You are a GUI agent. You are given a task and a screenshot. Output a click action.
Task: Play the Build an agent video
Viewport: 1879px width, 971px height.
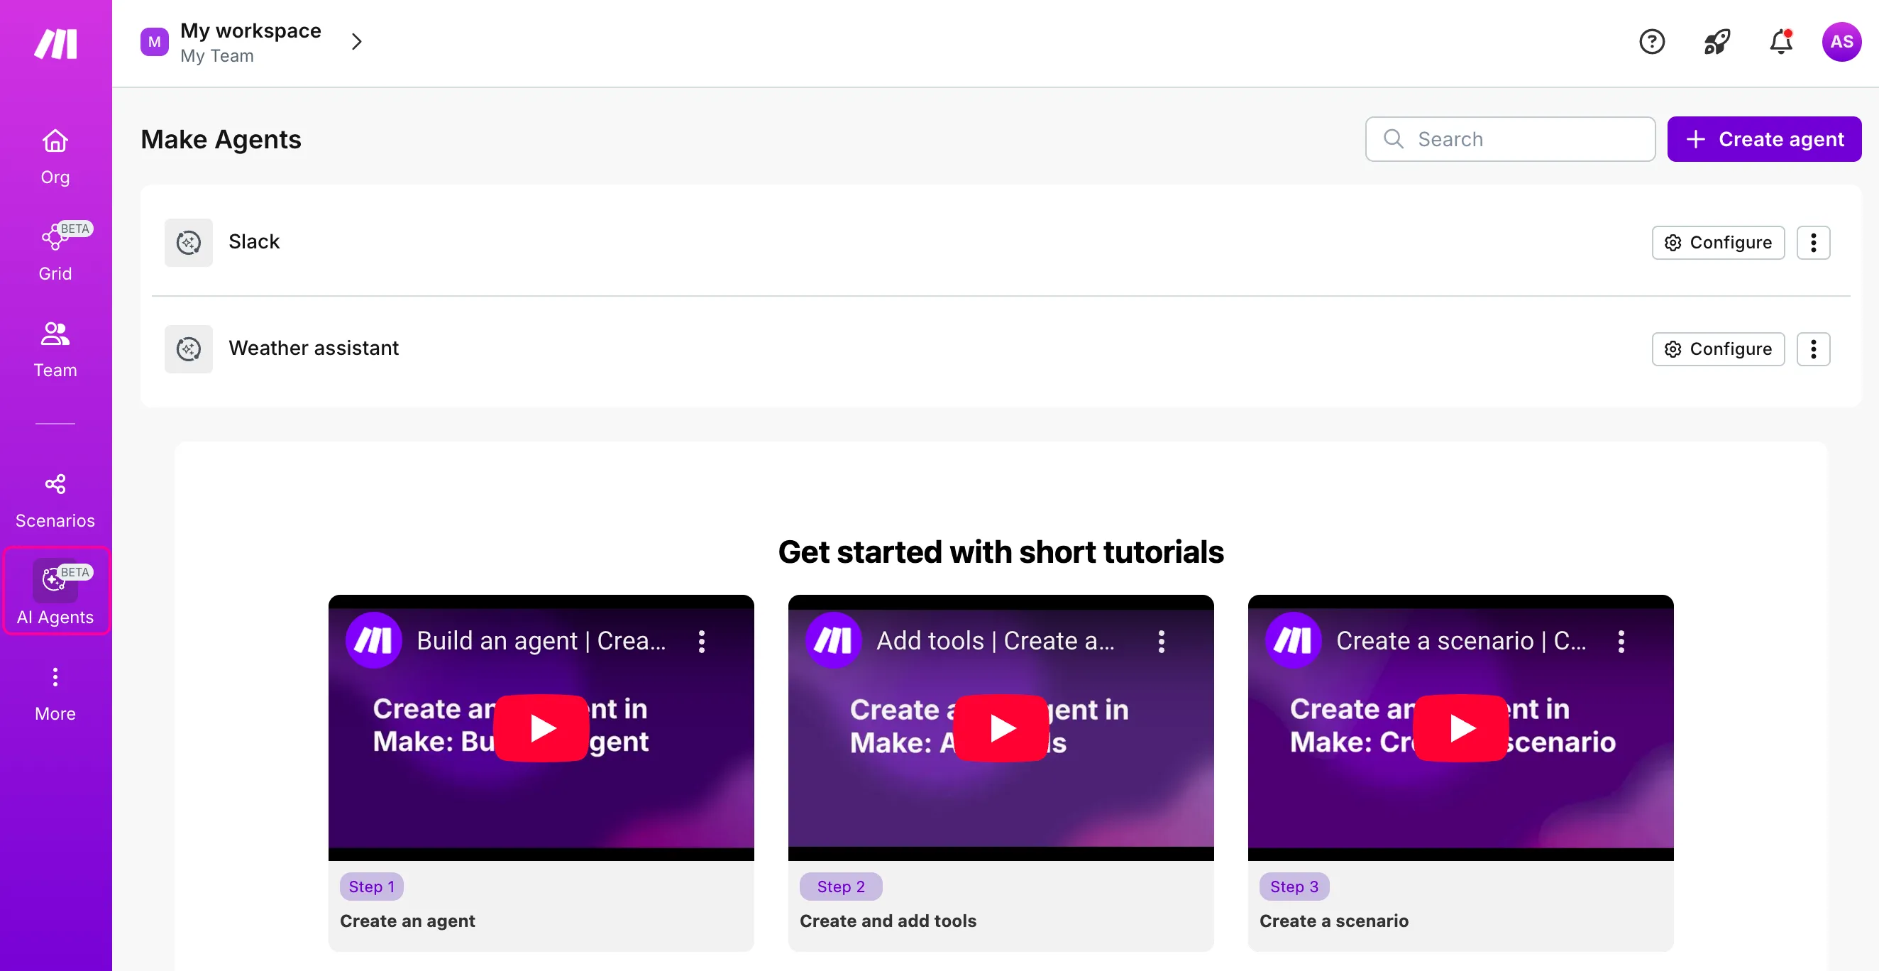[541, 728]
